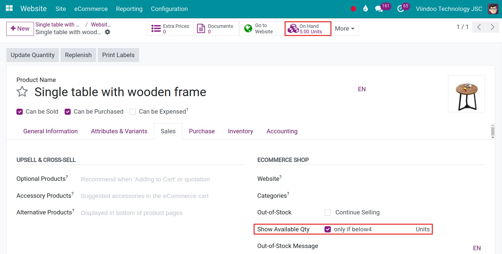
Task: Expand the More dropdown
Action: click(345, 29)
